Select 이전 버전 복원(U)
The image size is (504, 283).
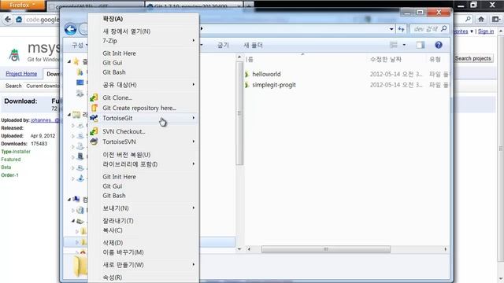[127, 155]
